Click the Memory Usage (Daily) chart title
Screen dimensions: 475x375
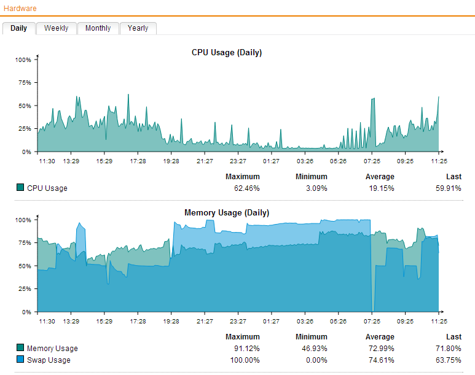tap(227, 213)
